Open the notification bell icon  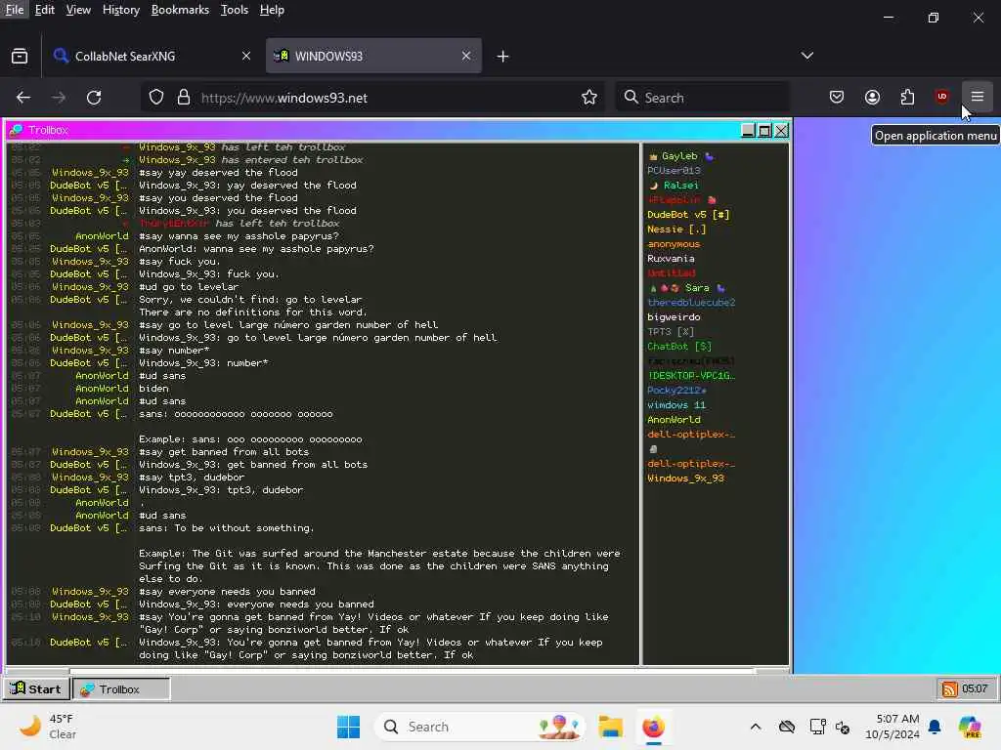tap(935, 727)
